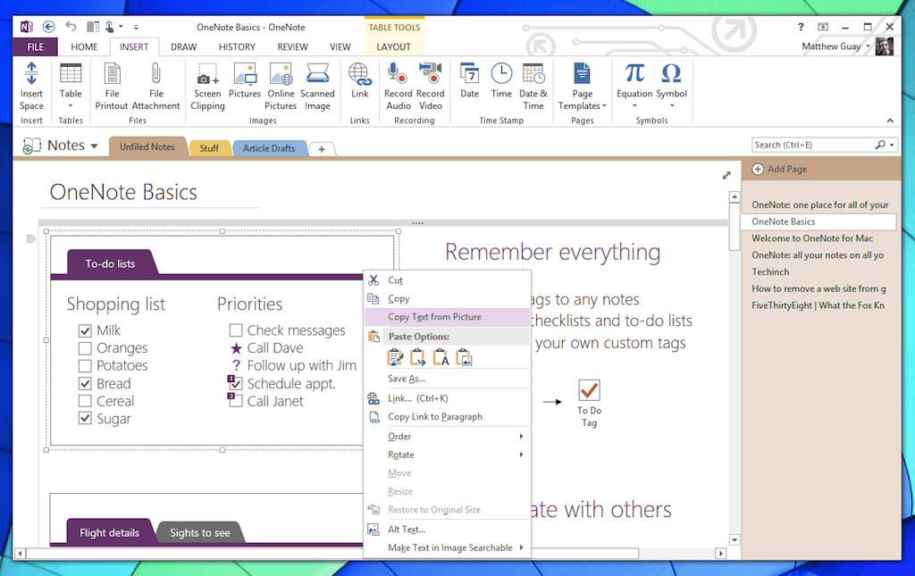The width and height of the screenshot is (915, 576).
Task: Insert Pictures from the ribbon
Action: tap(245, 79)
